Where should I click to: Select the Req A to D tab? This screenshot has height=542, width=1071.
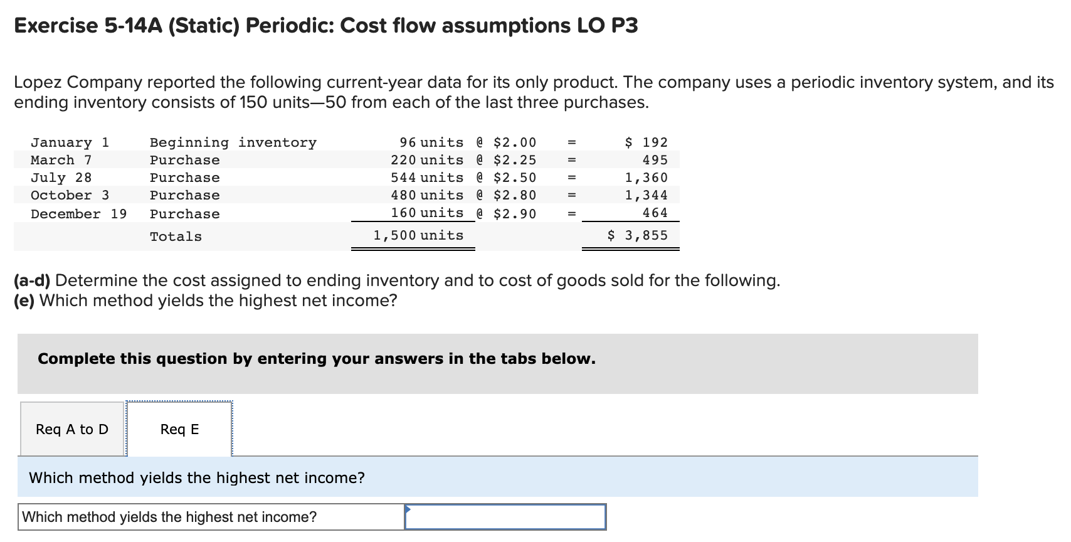pos(71,429)
